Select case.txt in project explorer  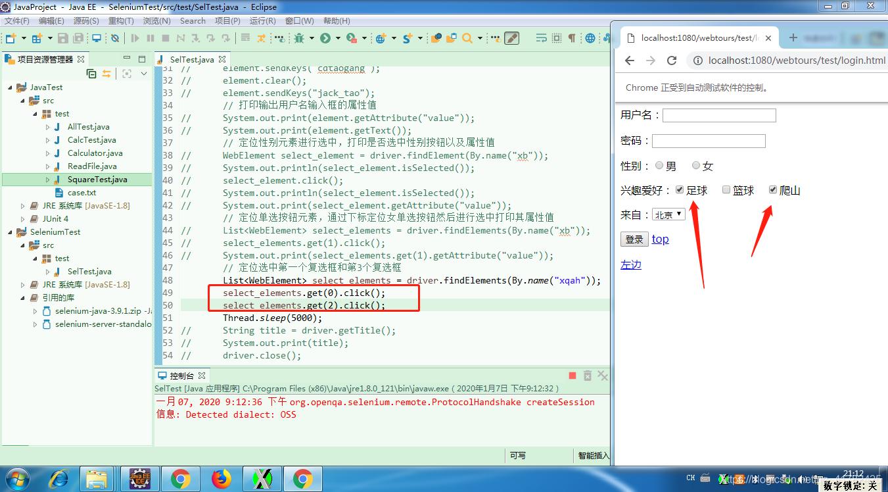coord(82,193)
